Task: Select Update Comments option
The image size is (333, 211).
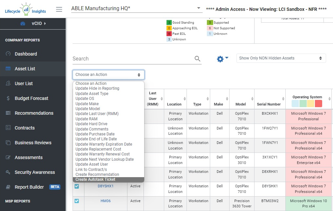Action: (x=108, y=129)
